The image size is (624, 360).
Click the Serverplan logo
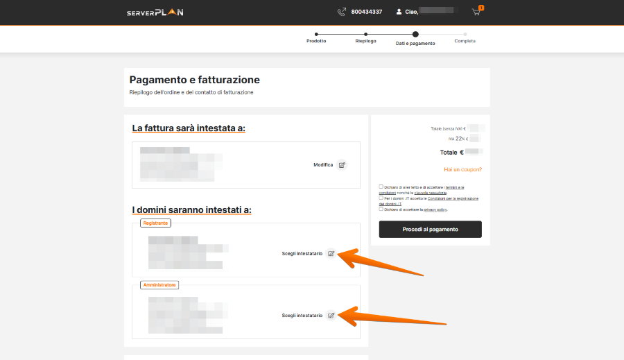coord(155,12)
